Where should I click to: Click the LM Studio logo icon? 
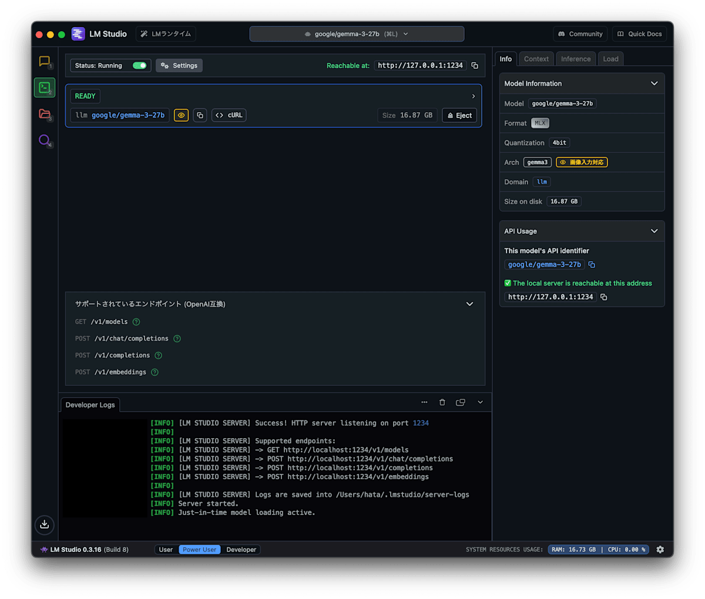pyautogui.click(x=78, y=34)
